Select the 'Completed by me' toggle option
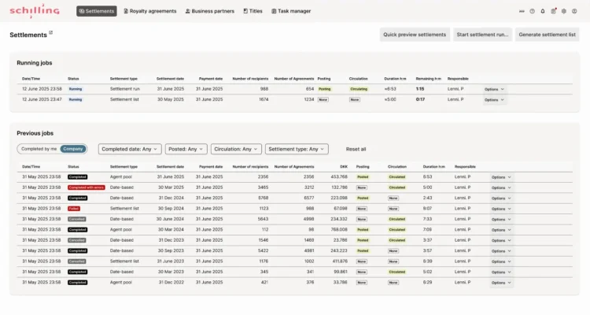590x315 pixels. click(39, 149)
